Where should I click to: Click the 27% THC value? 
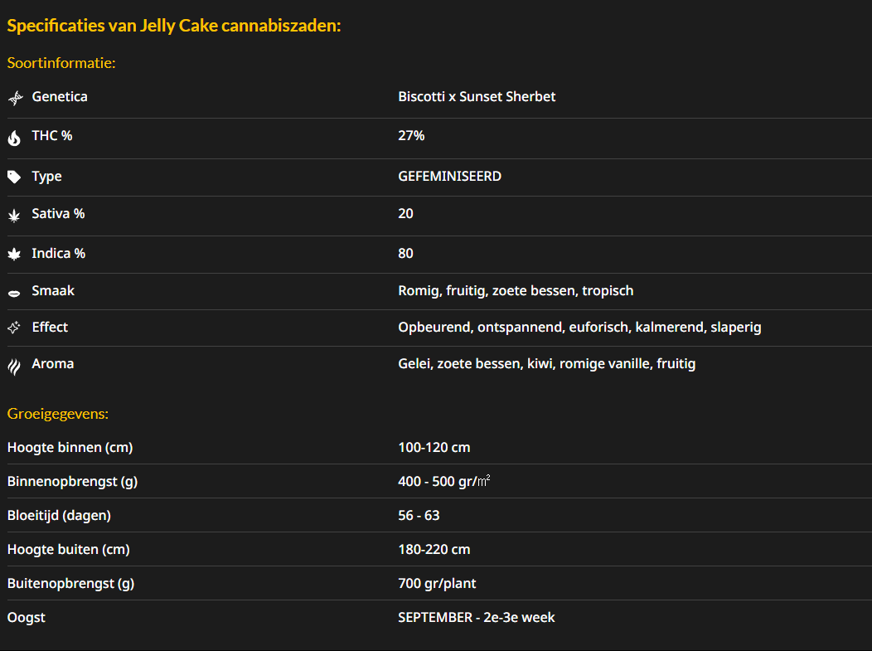point(411,136)
